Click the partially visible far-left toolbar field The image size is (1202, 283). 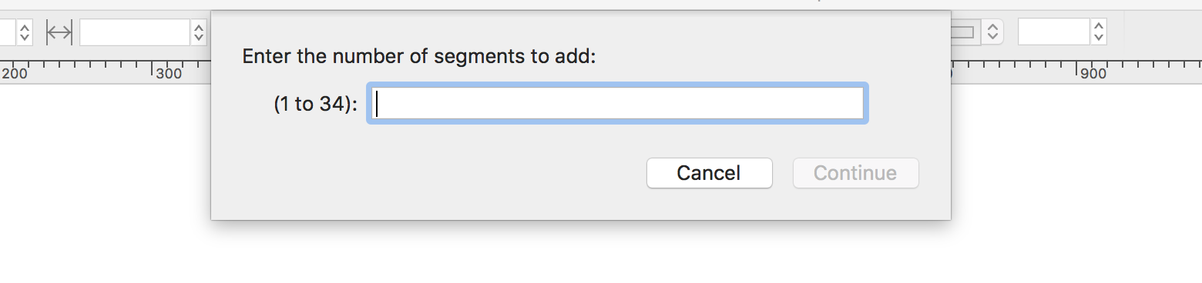(x=8, y=32)
